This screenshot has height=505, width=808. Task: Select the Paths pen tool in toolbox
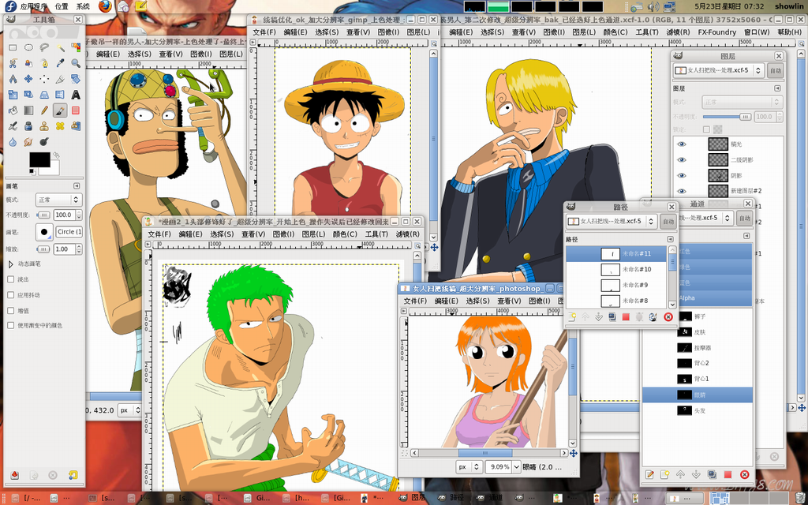pyautogui.click(x=44, y=63)
